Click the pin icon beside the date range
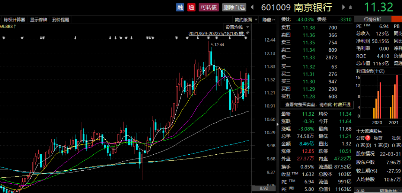The width and height of the screenshot is (402, 193). click(x=248, y=33)
